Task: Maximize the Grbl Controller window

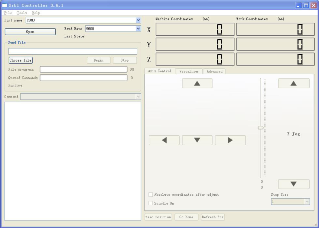Action: 306,5
